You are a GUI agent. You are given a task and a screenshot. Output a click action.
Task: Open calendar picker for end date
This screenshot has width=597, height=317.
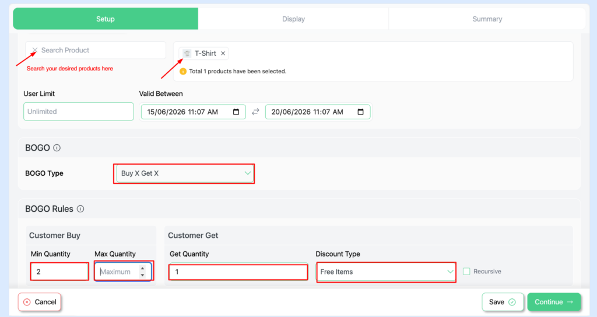point(360,112)
